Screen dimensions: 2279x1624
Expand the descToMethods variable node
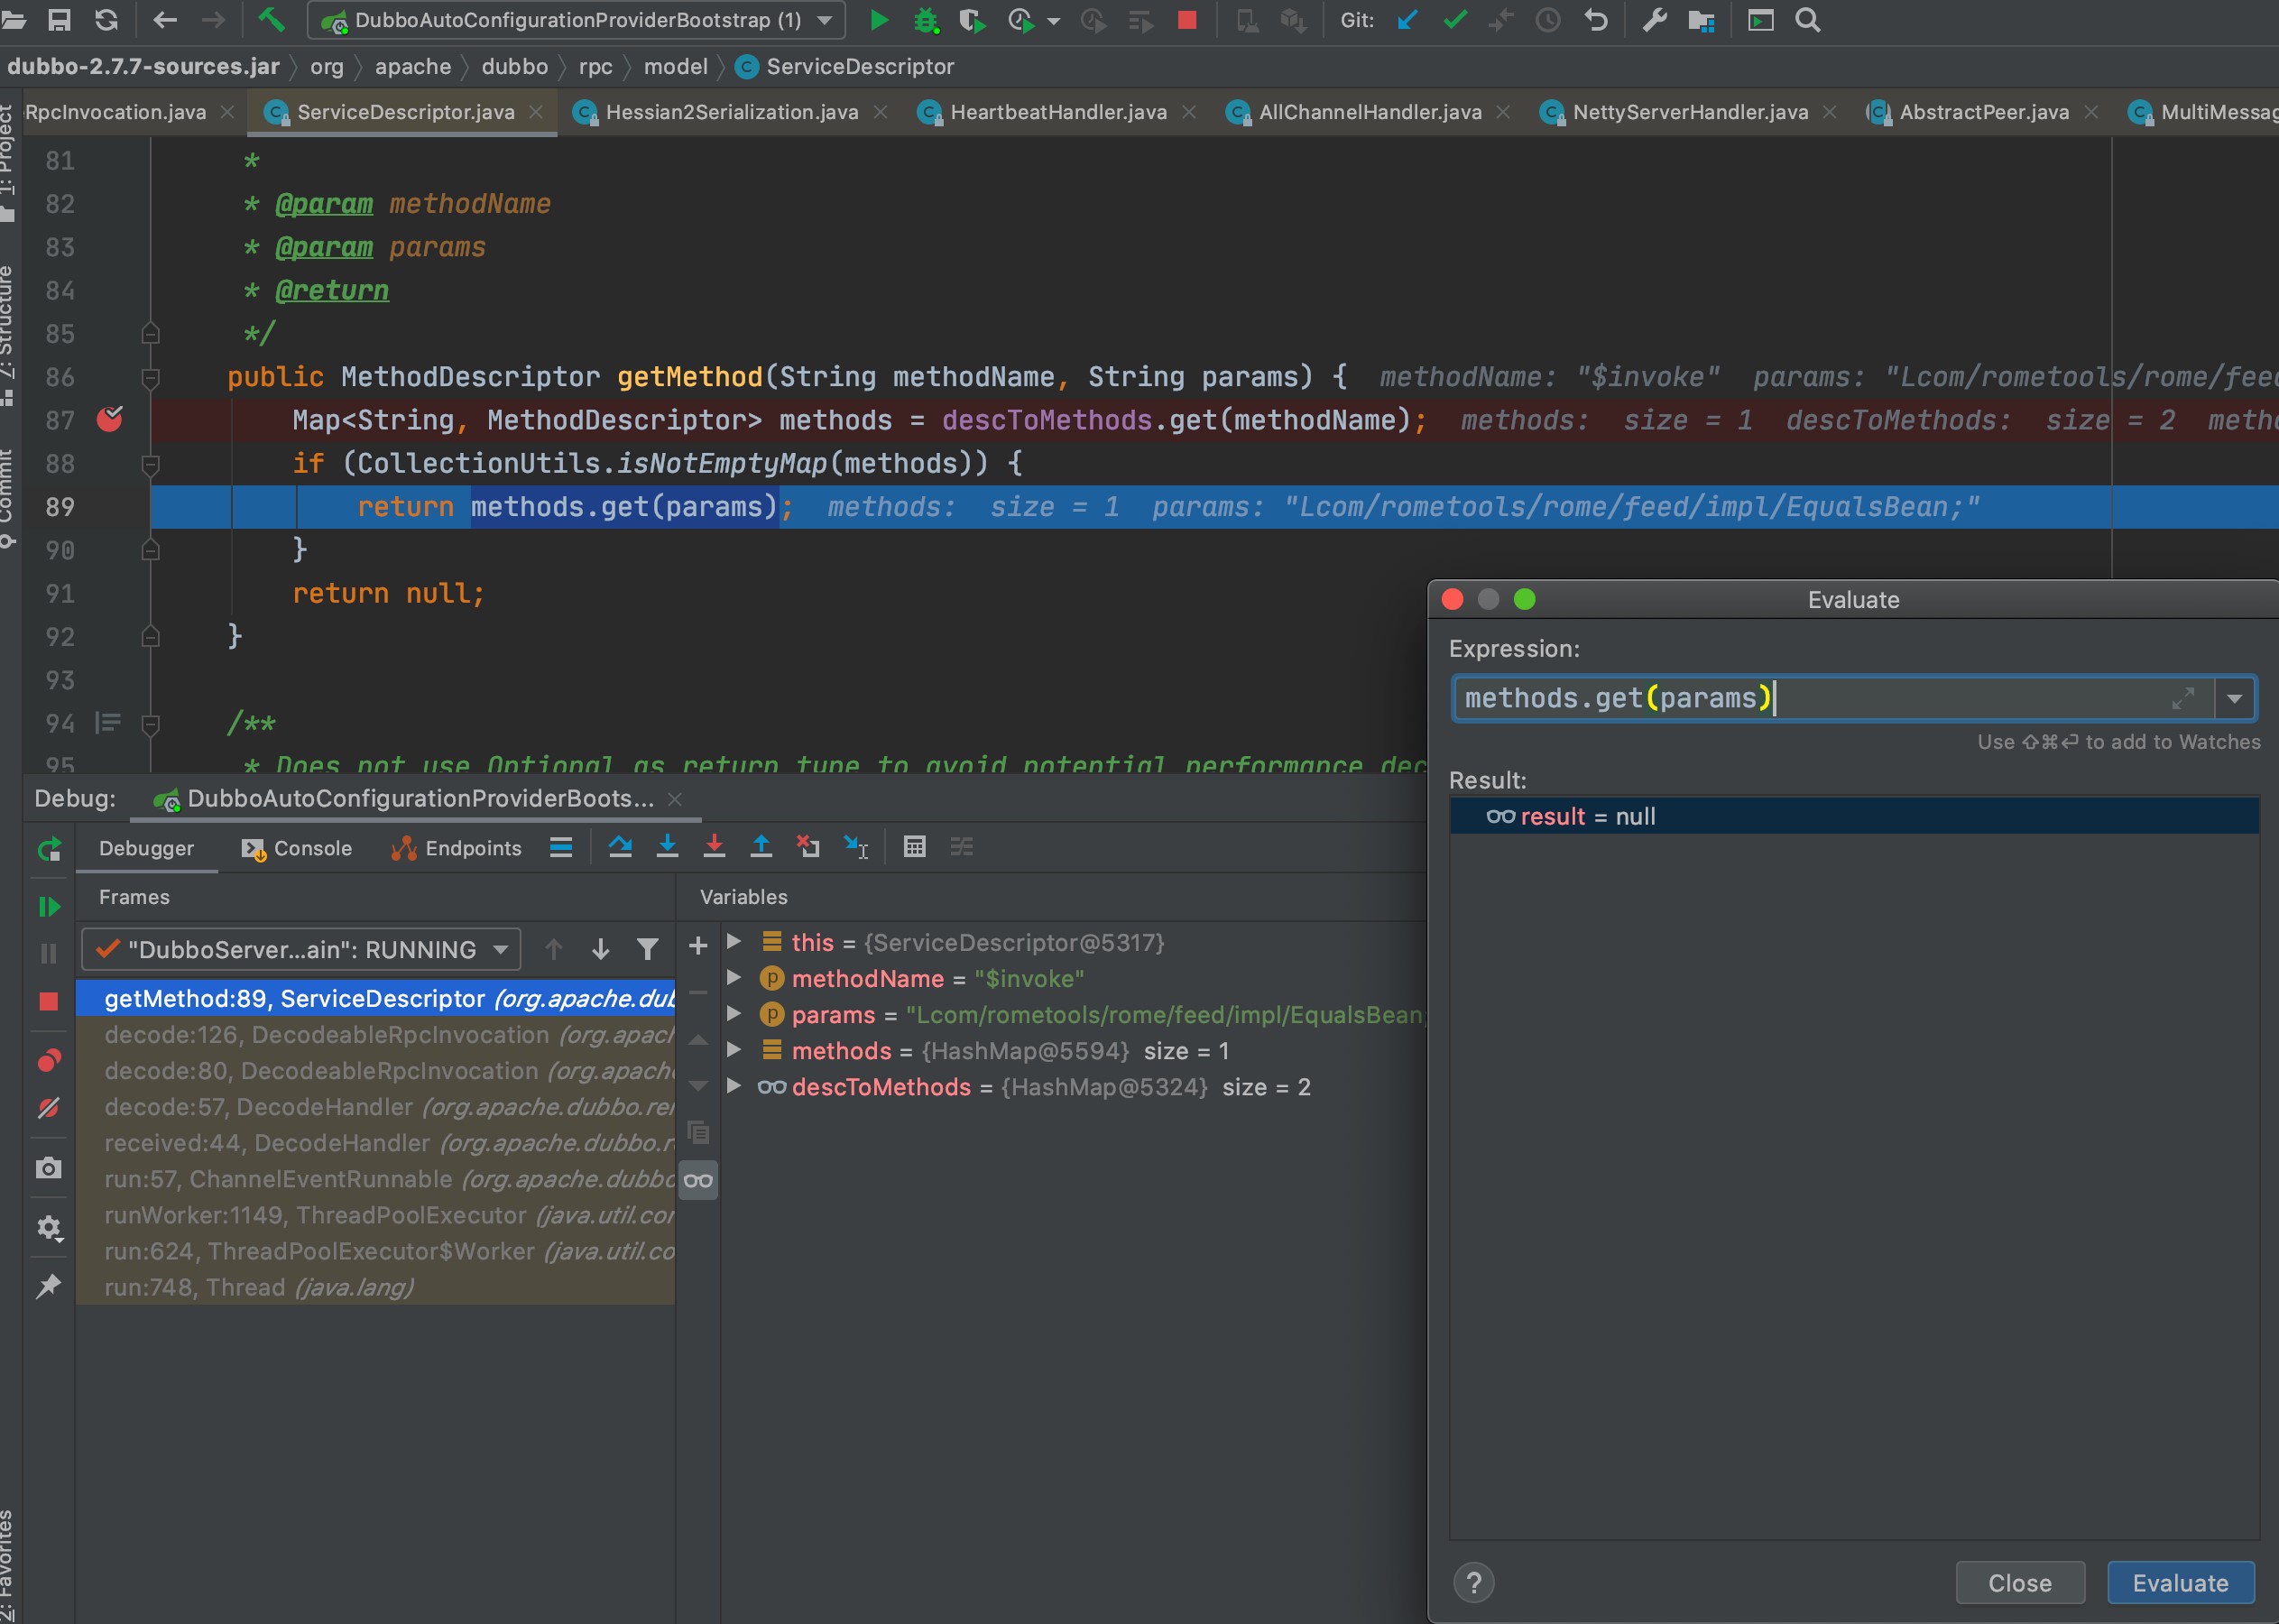[x=733, y=1085]
